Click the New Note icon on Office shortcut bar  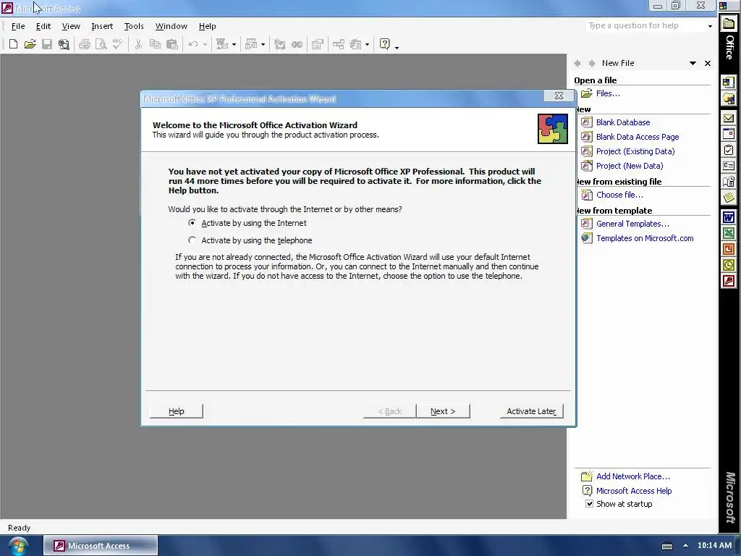[729, 197]
